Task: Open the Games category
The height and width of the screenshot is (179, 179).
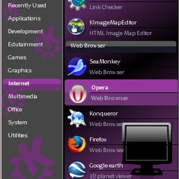Action: pyautogui.click(x=17, y=57)
